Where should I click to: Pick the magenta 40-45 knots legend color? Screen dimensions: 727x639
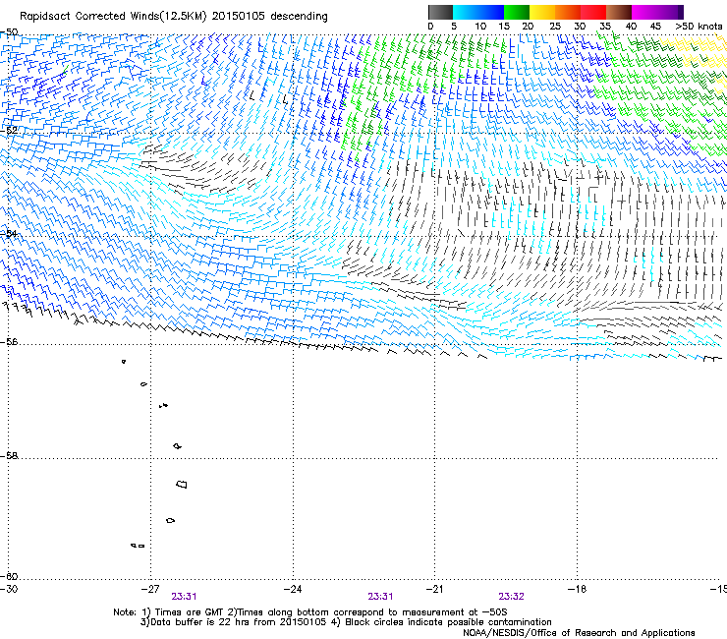tap(644, 12)
